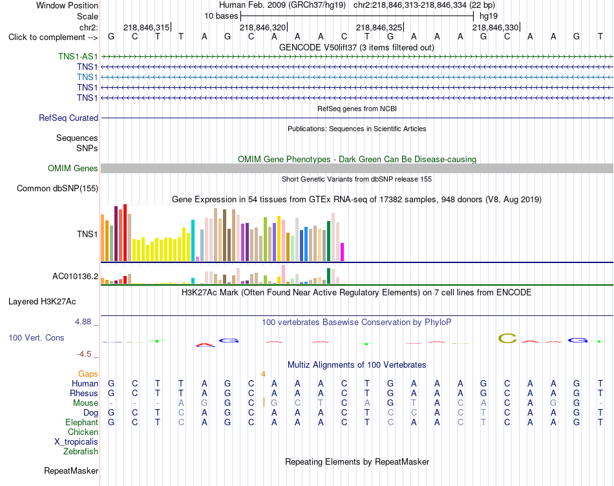Viewport: 614px width, 486px height.
Task: Click the SNPs publications track label
Action: coord(87,148)
